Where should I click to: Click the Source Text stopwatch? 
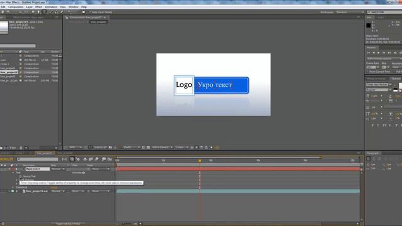point(21,176)
